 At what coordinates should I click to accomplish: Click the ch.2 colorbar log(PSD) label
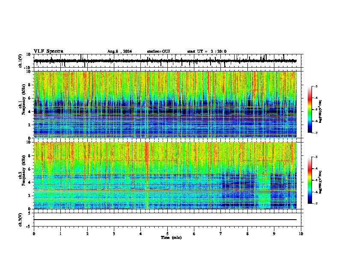pos(321,182)
